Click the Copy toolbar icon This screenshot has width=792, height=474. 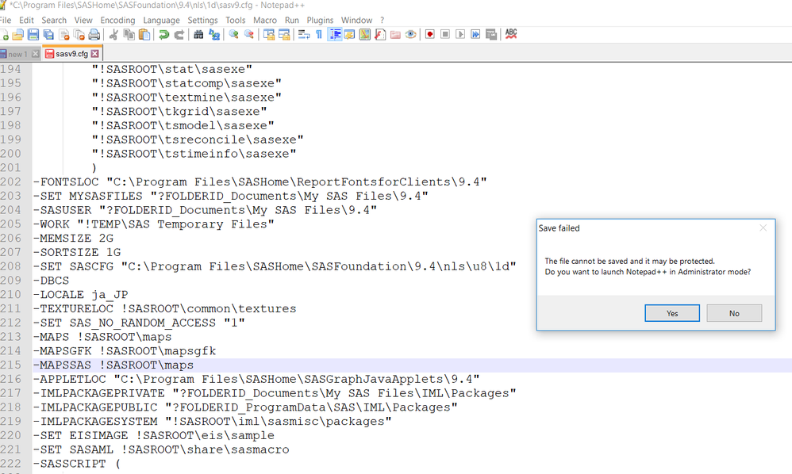pyautogui.click(x=129, y=34)
